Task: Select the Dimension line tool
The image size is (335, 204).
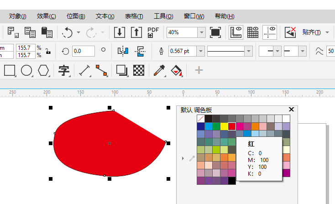Action: [x=84, y=70]
